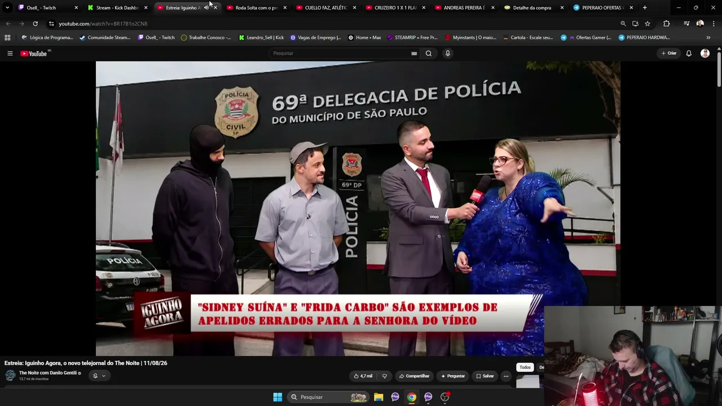Go to the YouTube home logo
The width and height of the screenshot is (722, 406).
pos(34,54)
